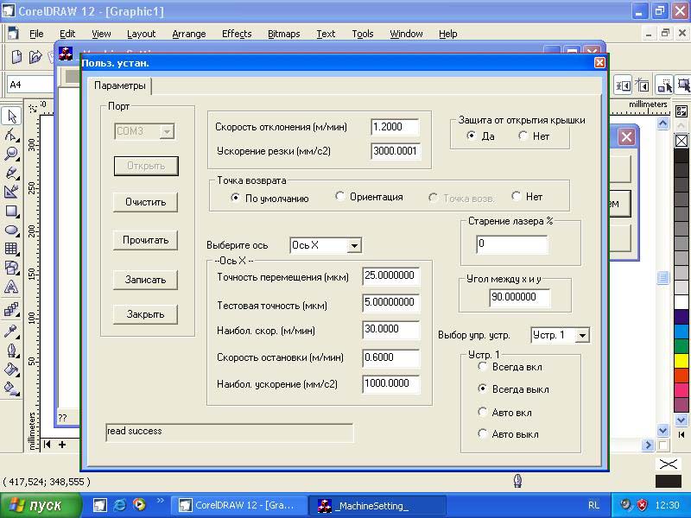Click the Internet Explorer quick launch icon
The image size is (691, 518).
[x=120, y=505]
